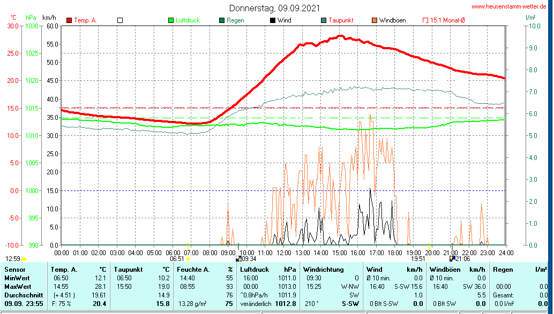Click the moon icon beside 21:06

point(452,259)
